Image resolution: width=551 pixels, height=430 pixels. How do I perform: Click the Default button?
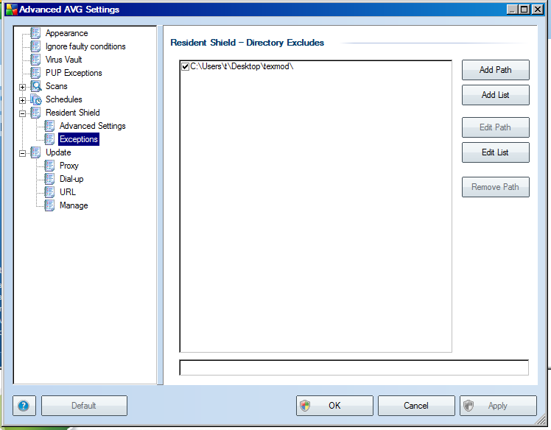[x=84, y=406]
